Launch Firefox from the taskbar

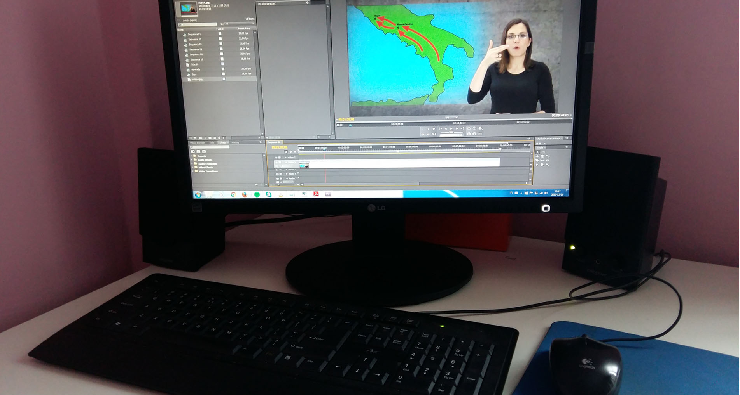click(245, 194)
